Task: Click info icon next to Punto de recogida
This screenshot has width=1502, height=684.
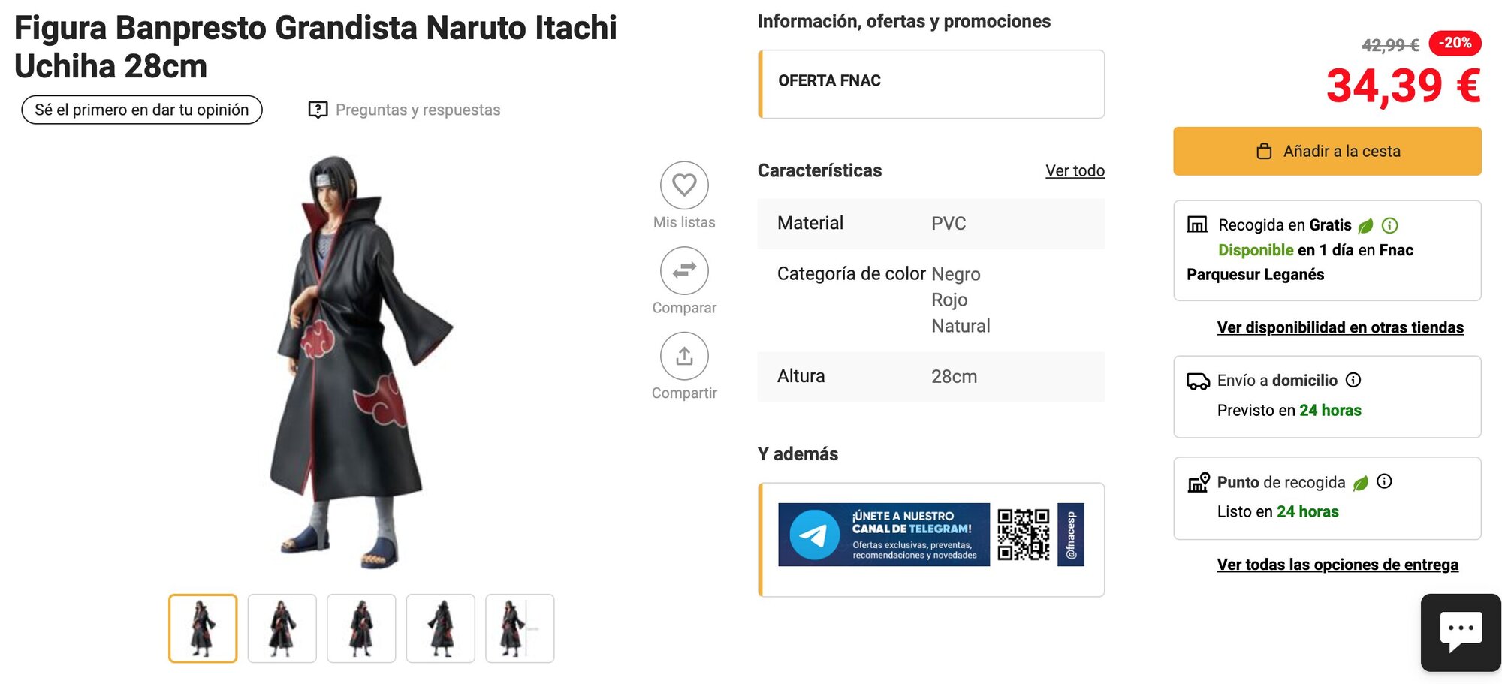Action: point(1384,481)
